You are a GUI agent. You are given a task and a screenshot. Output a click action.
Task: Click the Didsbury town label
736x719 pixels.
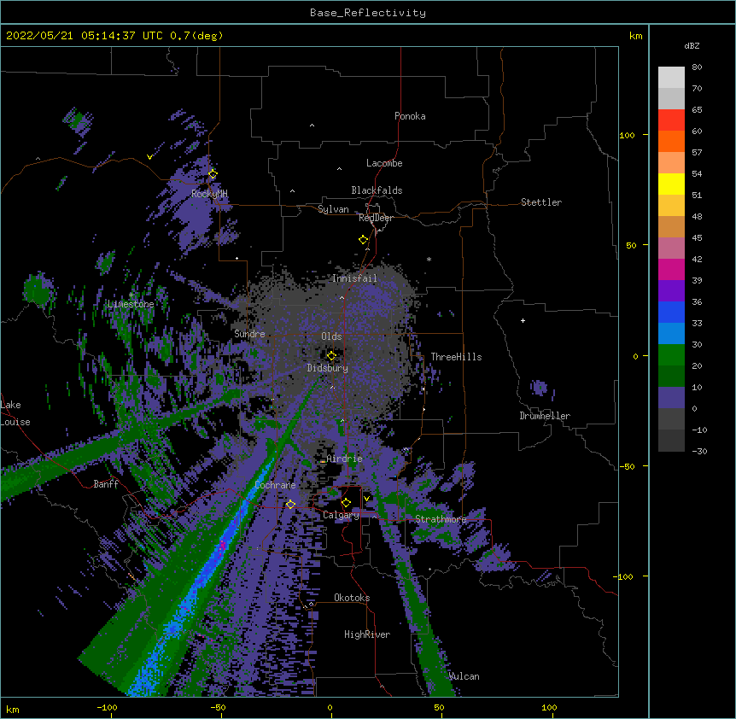point(328,368)
